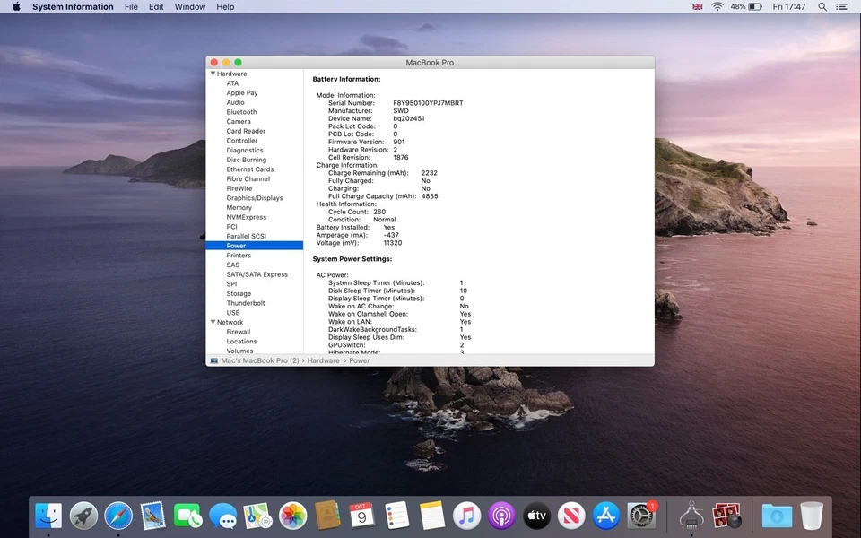The width and height of the screenshot is (861, 538).
Task: Open Notification Centre list icon
Action: coord(840,6)
